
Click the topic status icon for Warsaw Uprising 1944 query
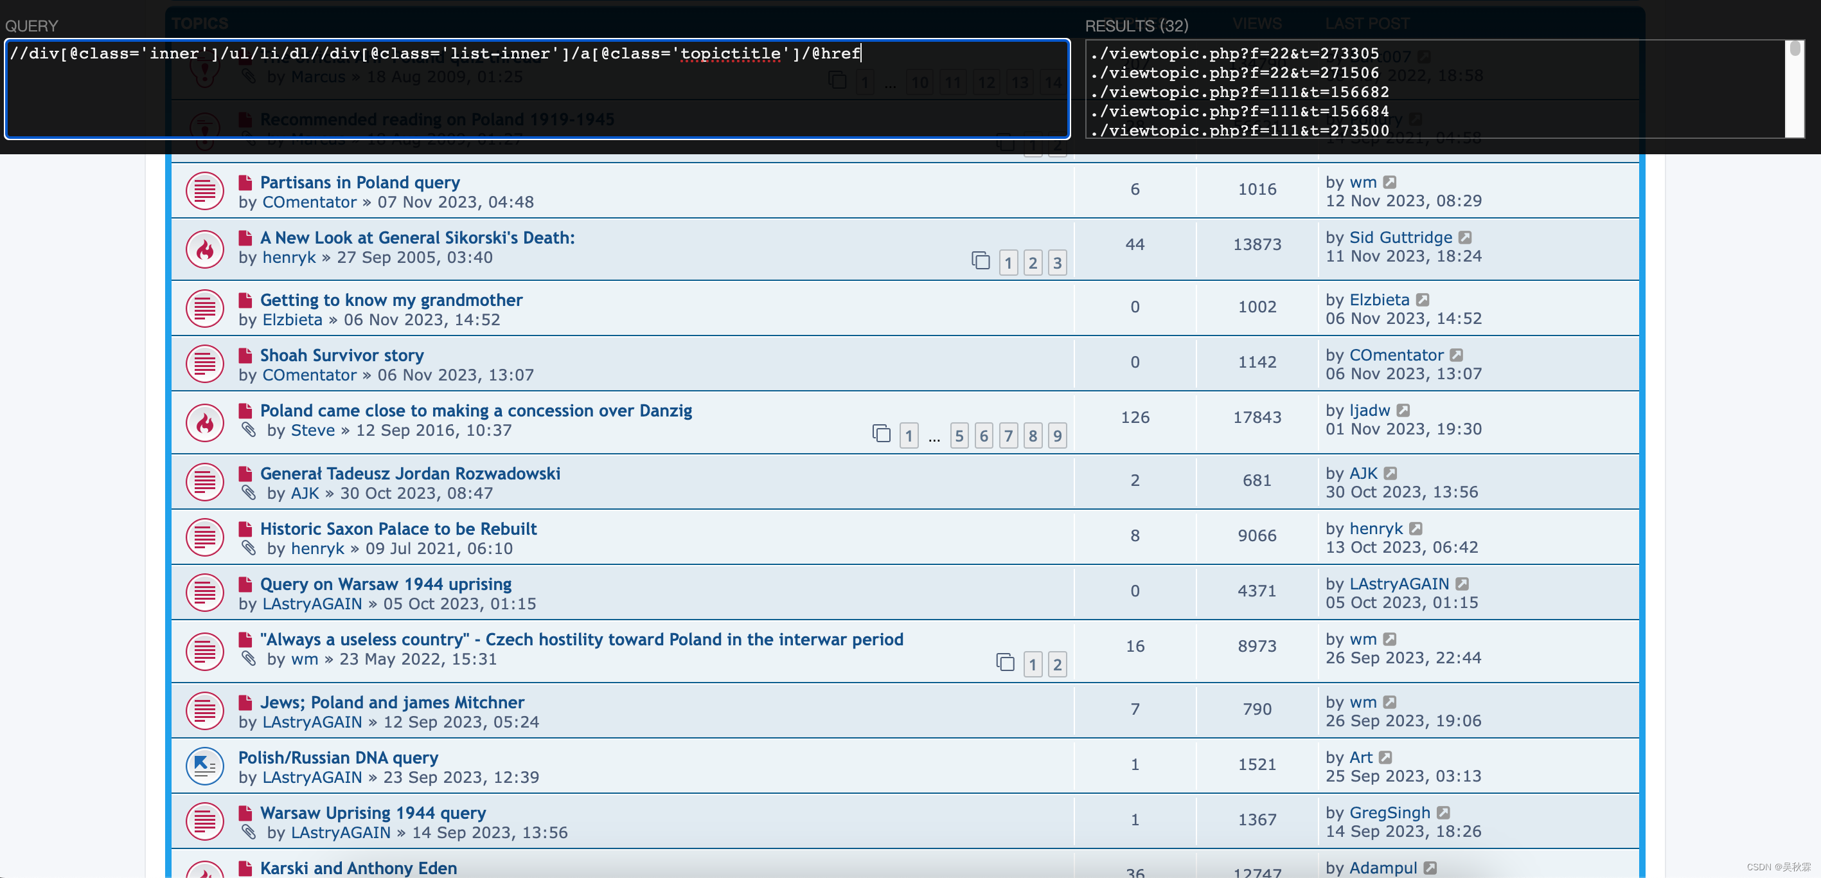tap(205, 821)
